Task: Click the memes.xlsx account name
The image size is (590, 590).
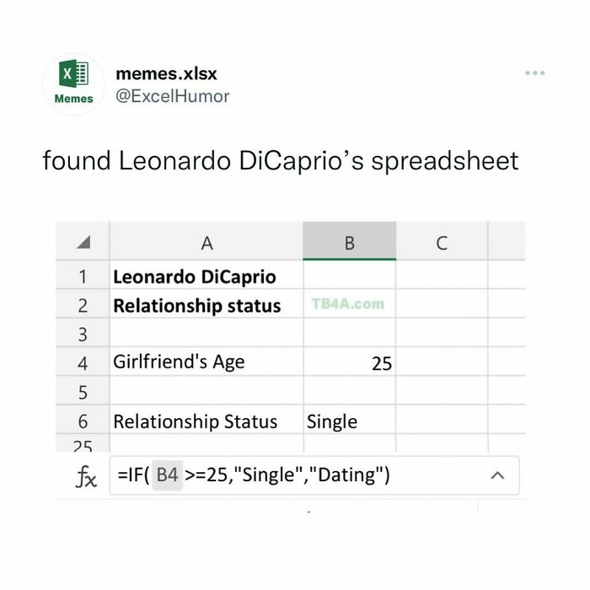Action: tap(166, 72)
